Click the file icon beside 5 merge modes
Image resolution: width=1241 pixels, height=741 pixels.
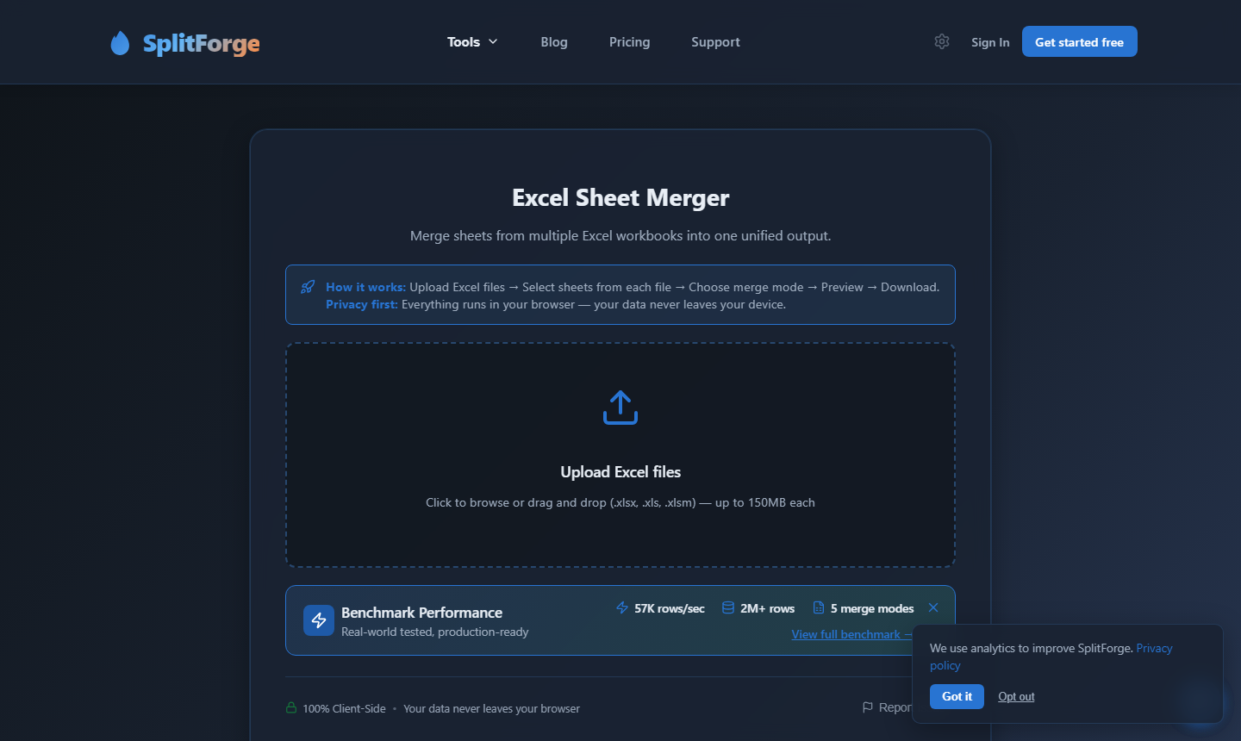point(819,607)
